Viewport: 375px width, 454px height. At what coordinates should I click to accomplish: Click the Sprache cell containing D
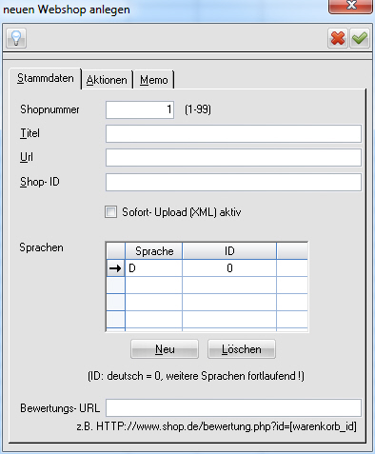154,268
